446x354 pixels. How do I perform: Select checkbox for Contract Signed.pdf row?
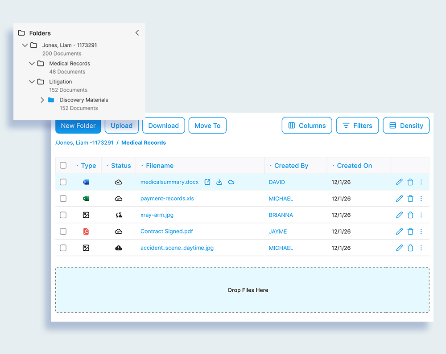[x=63, y=232]
